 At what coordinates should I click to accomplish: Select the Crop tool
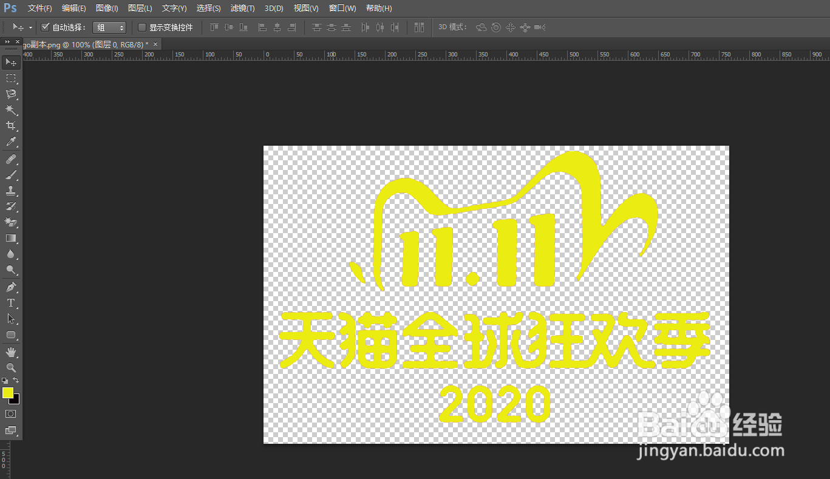(11, 126)
